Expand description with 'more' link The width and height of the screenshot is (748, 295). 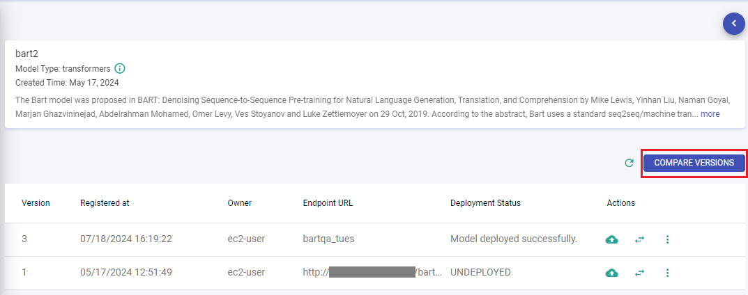point(710,114)
